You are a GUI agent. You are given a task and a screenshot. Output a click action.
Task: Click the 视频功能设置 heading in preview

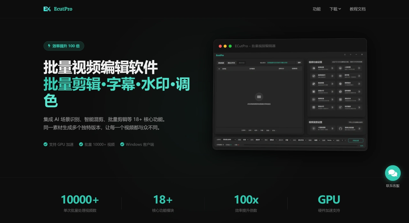[x=315, y=62]
